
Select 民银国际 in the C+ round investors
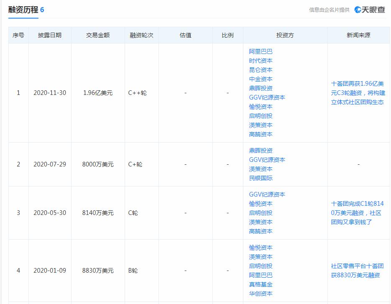(261, 178)
